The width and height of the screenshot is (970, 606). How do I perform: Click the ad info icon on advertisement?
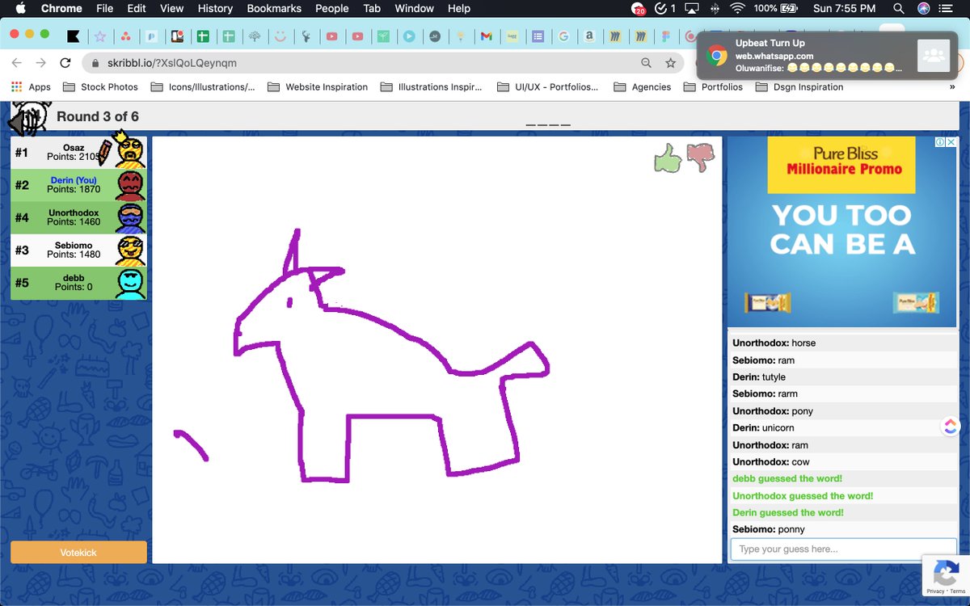coord(940,142)
